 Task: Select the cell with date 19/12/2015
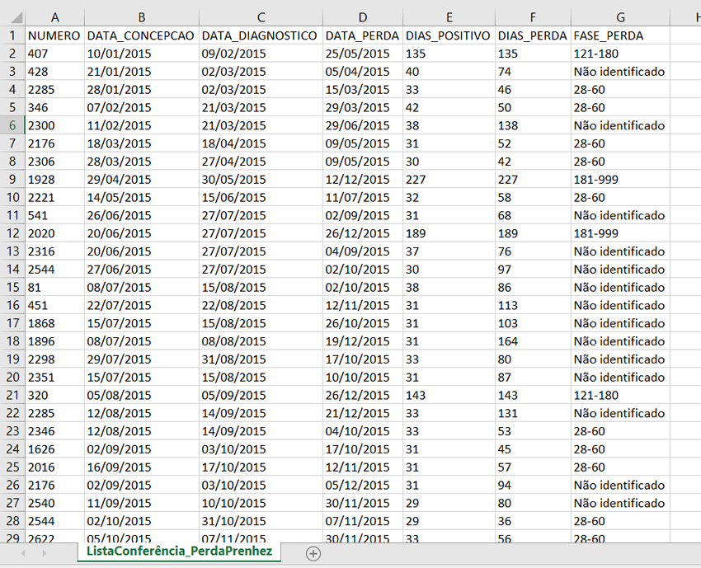coord(363,341)
